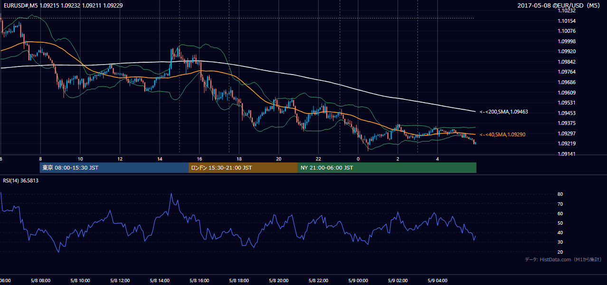The image size is (607, 285).
Task: Click the London 15:30-21:00 JST session bar
Action: (243, 168)
